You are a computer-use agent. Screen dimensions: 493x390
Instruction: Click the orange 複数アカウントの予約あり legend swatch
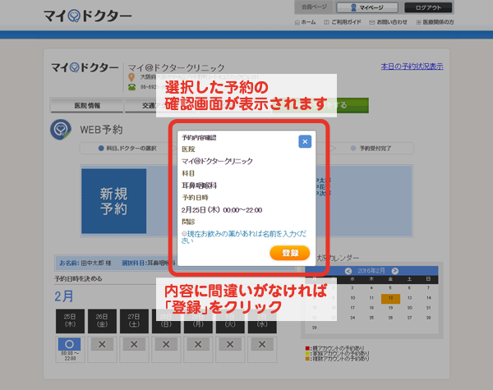click(x=307, y=359)
